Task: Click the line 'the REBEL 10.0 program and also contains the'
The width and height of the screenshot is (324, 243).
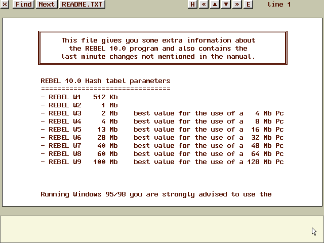Action: click(158, 49)
